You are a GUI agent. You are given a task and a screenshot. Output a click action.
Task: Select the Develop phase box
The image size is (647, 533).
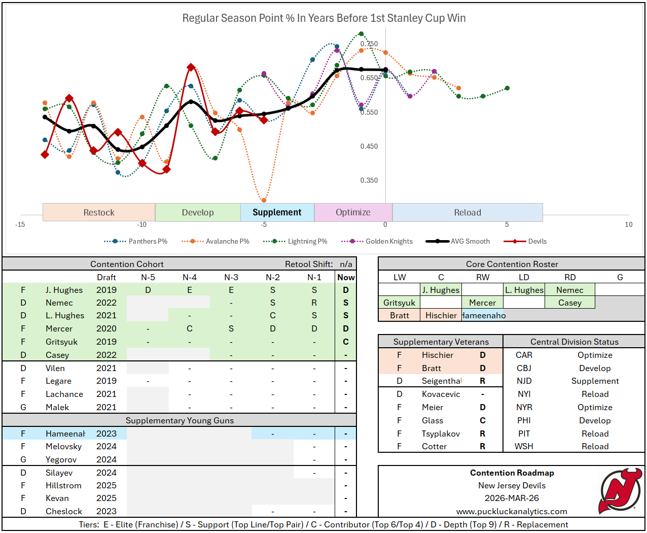(x=198, y=213)
